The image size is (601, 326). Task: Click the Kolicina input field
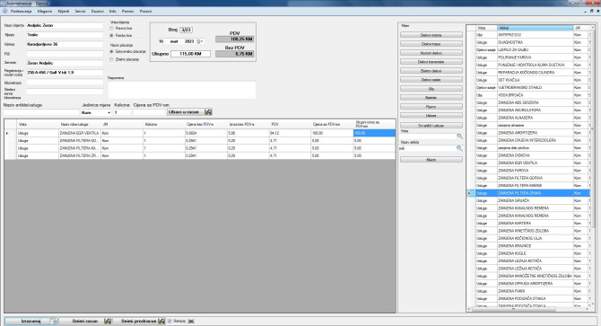[x=122, y=112]
